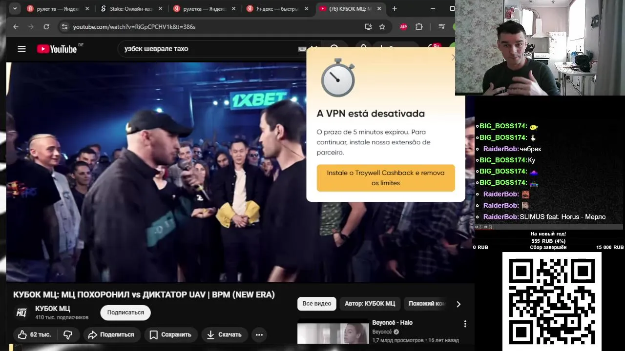The height and width of the screenshot is (351, 625).
Task: Open options menu for Beyoncé - Halo
Action: point(465,324)
